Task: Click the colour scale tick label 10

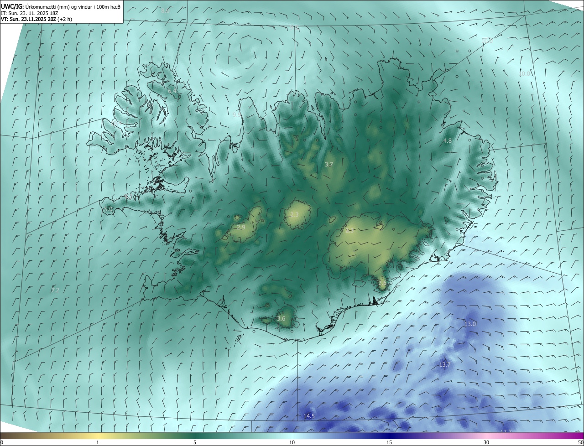Action: (x=292, y=442)
